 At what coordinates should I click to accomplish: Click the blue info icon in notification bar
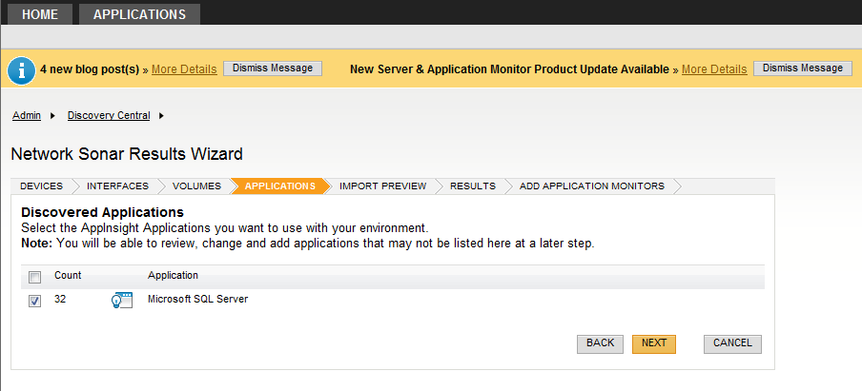click(22, 70)
